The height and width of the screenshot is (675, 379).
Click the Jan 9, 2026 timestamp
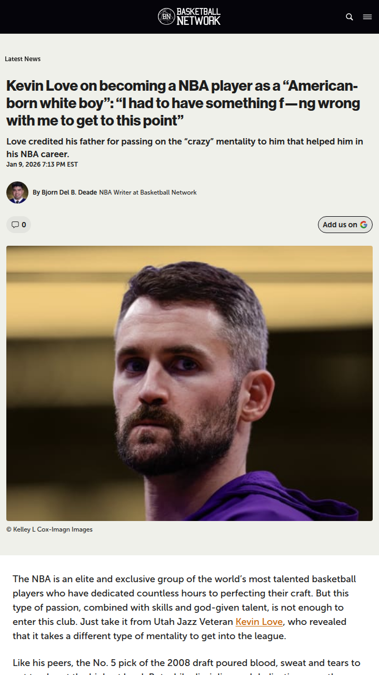tap(42, 165)
